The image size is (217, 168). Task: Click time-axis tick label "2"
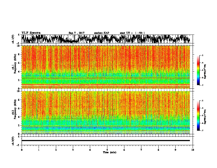point(56,150)
